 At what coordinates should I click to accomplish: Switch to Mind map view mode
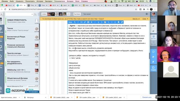[154, 43]
